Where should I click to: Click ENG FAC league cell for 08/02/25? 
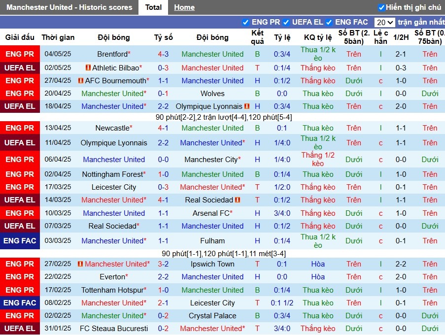tap(20, 303)
